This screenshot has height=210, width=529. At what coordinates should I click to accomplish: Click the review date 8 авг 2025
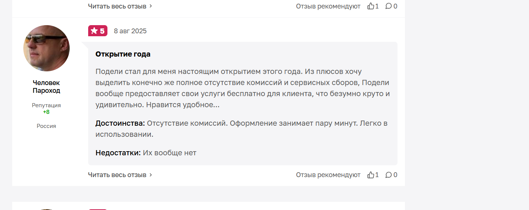(130, 31)
